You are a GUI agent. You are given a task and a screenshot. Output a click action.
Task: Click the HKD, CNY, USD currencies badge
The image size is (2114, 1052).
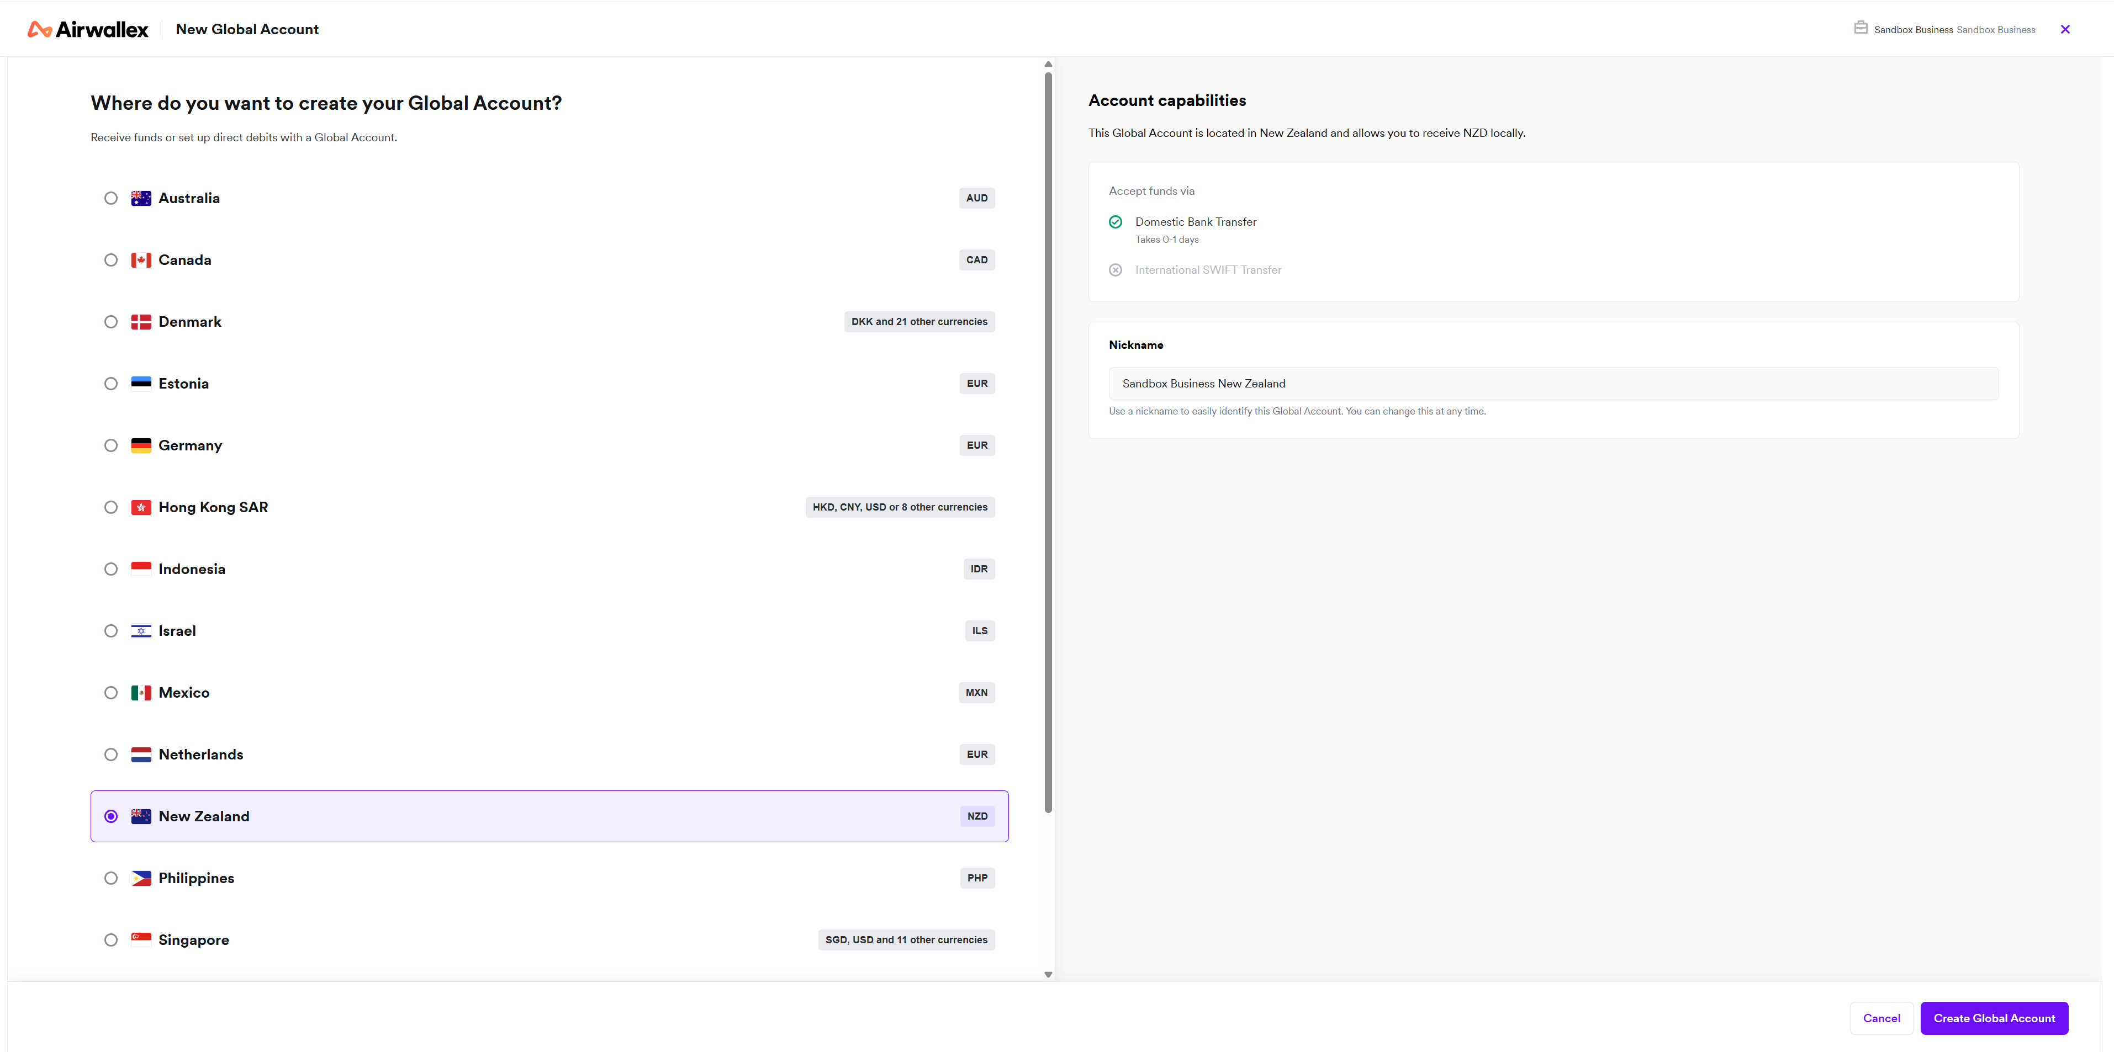(x=900, y=508)
